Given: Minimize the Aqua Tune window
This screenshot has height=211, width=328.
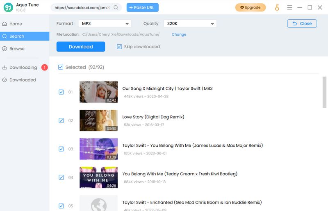Looking at the screenshot, I should click(x=300, y=7).
